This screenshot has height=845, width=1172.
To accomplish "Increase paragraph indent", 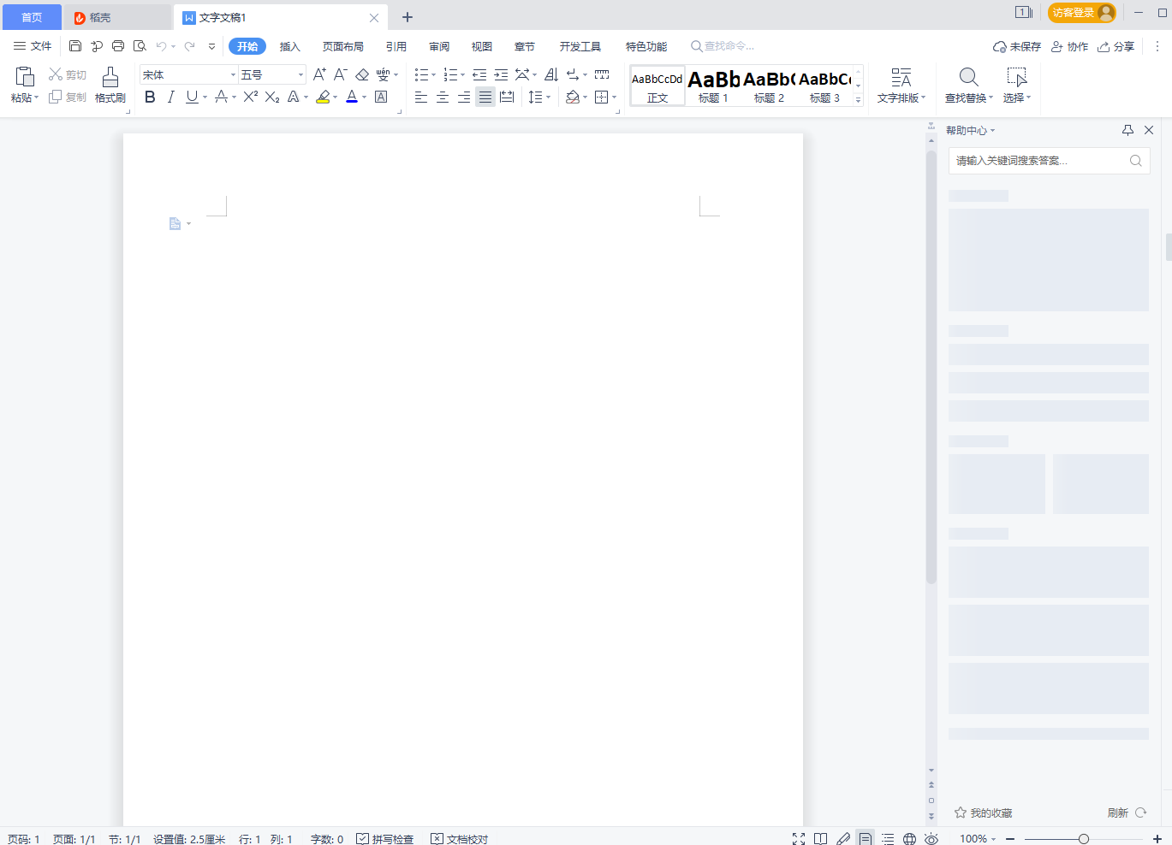I will 501,74.
